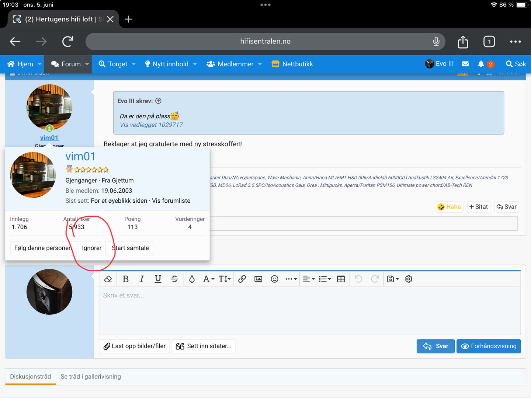Open the smiley emoji picker
Image resolution: width=531 pixels, height=398 pixels.
tap(274, 279)
